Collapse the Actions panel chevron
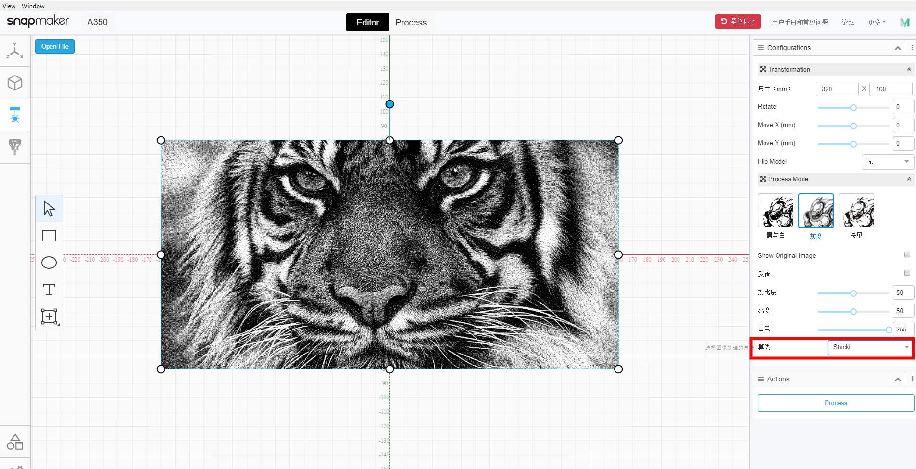Screen dimensions: 916x469 point(898,379)
